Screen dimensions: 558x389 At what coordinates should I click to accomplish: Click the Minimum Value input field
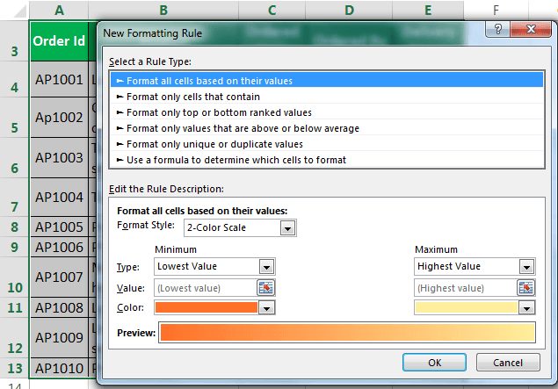(x=205, y=287)
